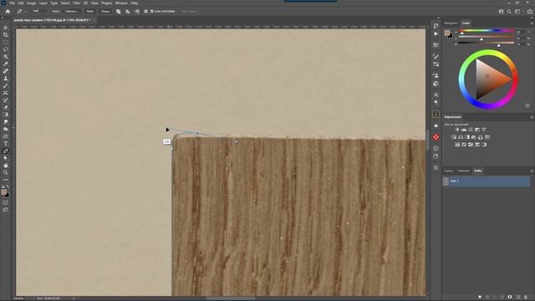Viewport: 535px width, 301px height.
Task: Select the Eyedropper tool
Action: click(6, 64)
